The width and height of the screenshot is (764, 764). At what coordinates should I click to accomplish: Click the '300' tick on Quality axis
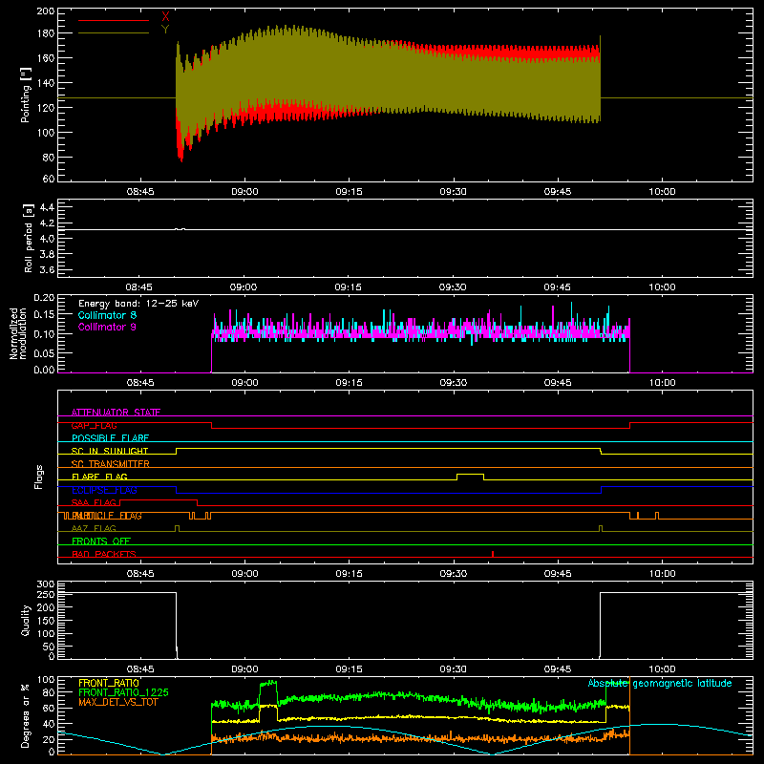point(46,584)
